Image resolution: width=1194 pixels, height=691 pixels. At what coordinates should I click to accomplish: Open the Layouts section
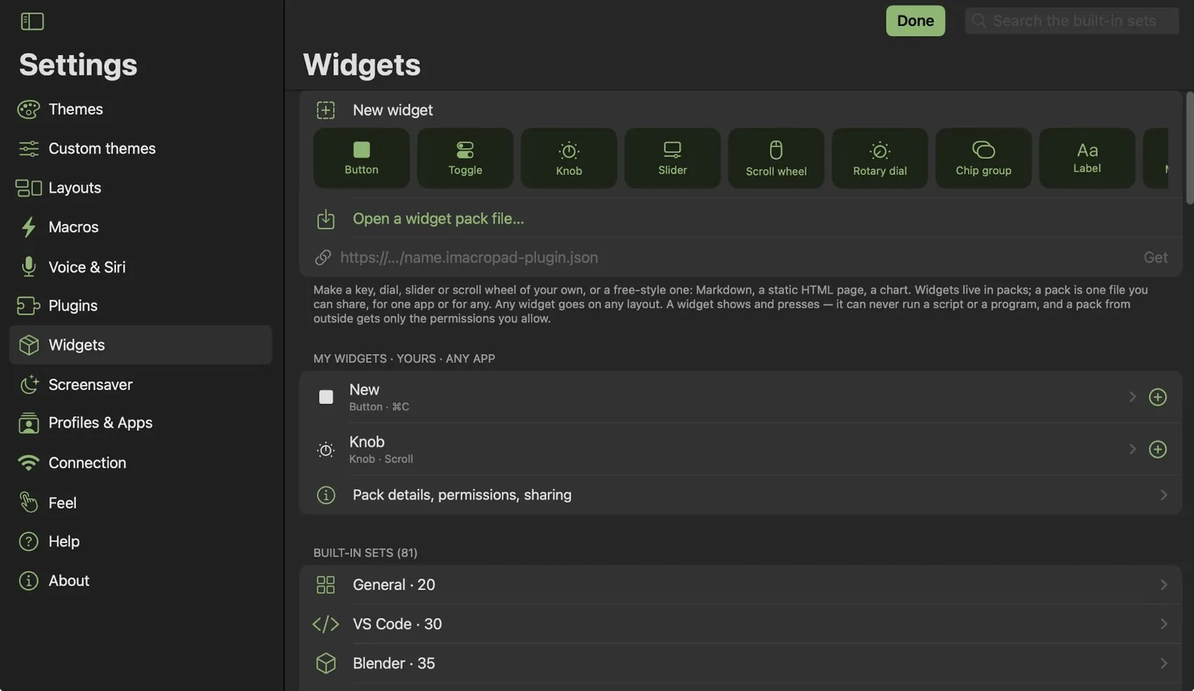point(140,187)
